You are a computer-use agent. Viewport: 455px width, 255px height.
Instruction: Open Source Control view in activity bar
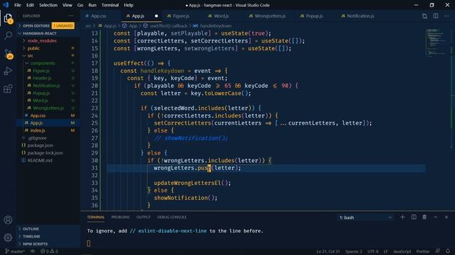click(8, 54)
